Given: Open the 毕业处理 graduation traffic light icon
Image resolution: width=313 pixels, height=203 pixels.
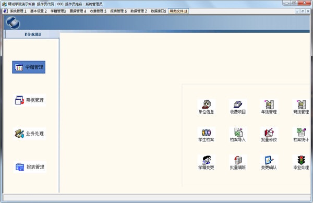Looking at the screenshot, I should [301, 163].
